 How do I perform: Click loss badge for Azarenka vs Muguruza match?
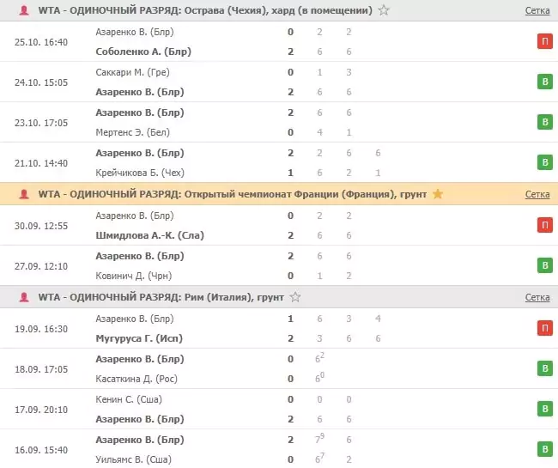(545, 328)
